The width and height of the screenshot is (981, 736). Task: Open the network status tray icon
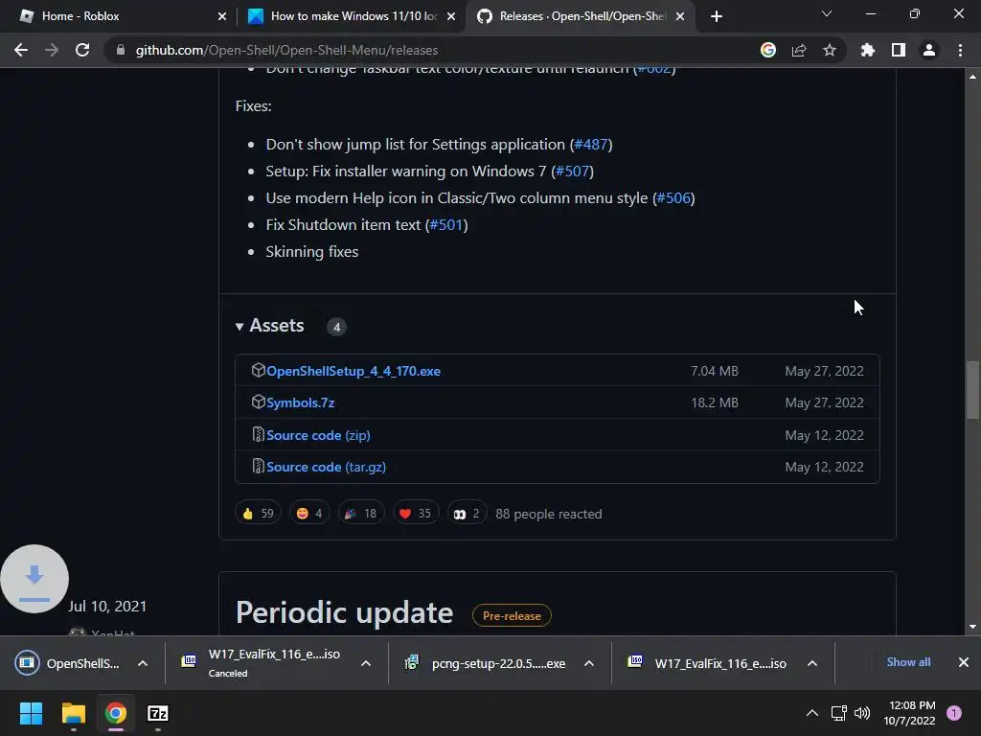pos(838,713)
